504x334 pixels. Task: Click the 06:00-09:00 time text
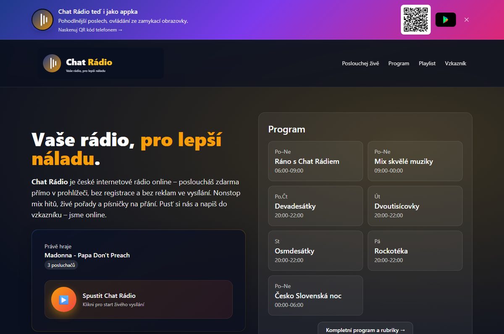click(289, 171)
